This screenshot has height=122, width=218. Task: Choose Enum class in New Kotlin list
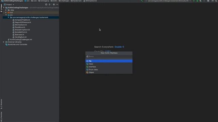(109, 69)
